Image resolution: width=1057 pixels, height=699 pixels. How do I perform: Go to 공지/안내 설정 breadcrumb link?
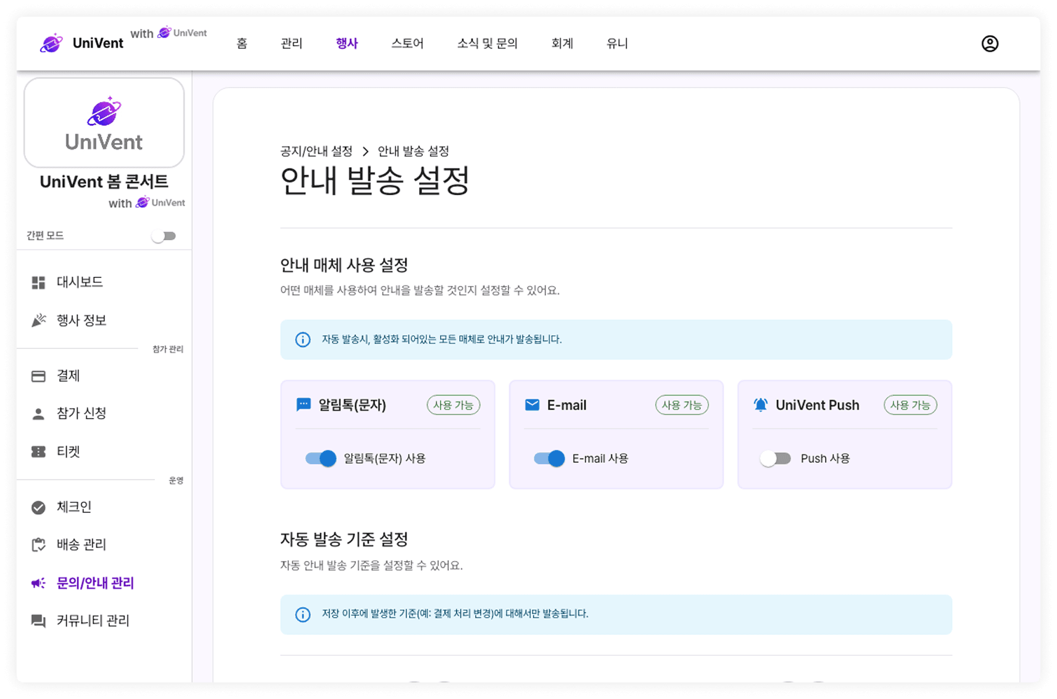coord(317,152)
